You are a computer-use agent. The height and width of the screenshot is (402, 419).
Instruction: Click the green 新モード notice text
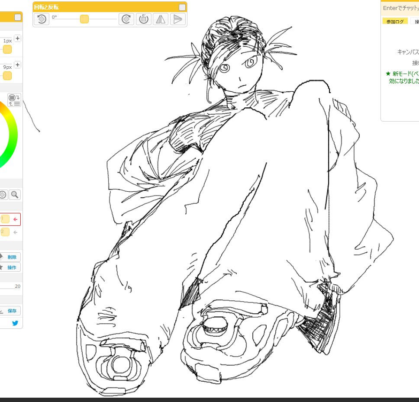pyautogui.click(x=403, y=77)
